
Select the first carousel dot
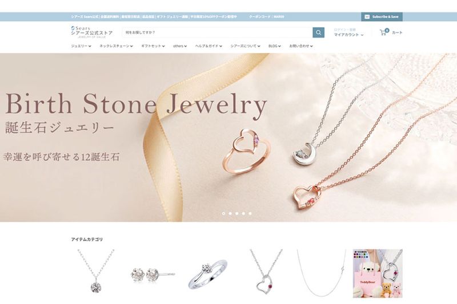click(x=223, y=213)
